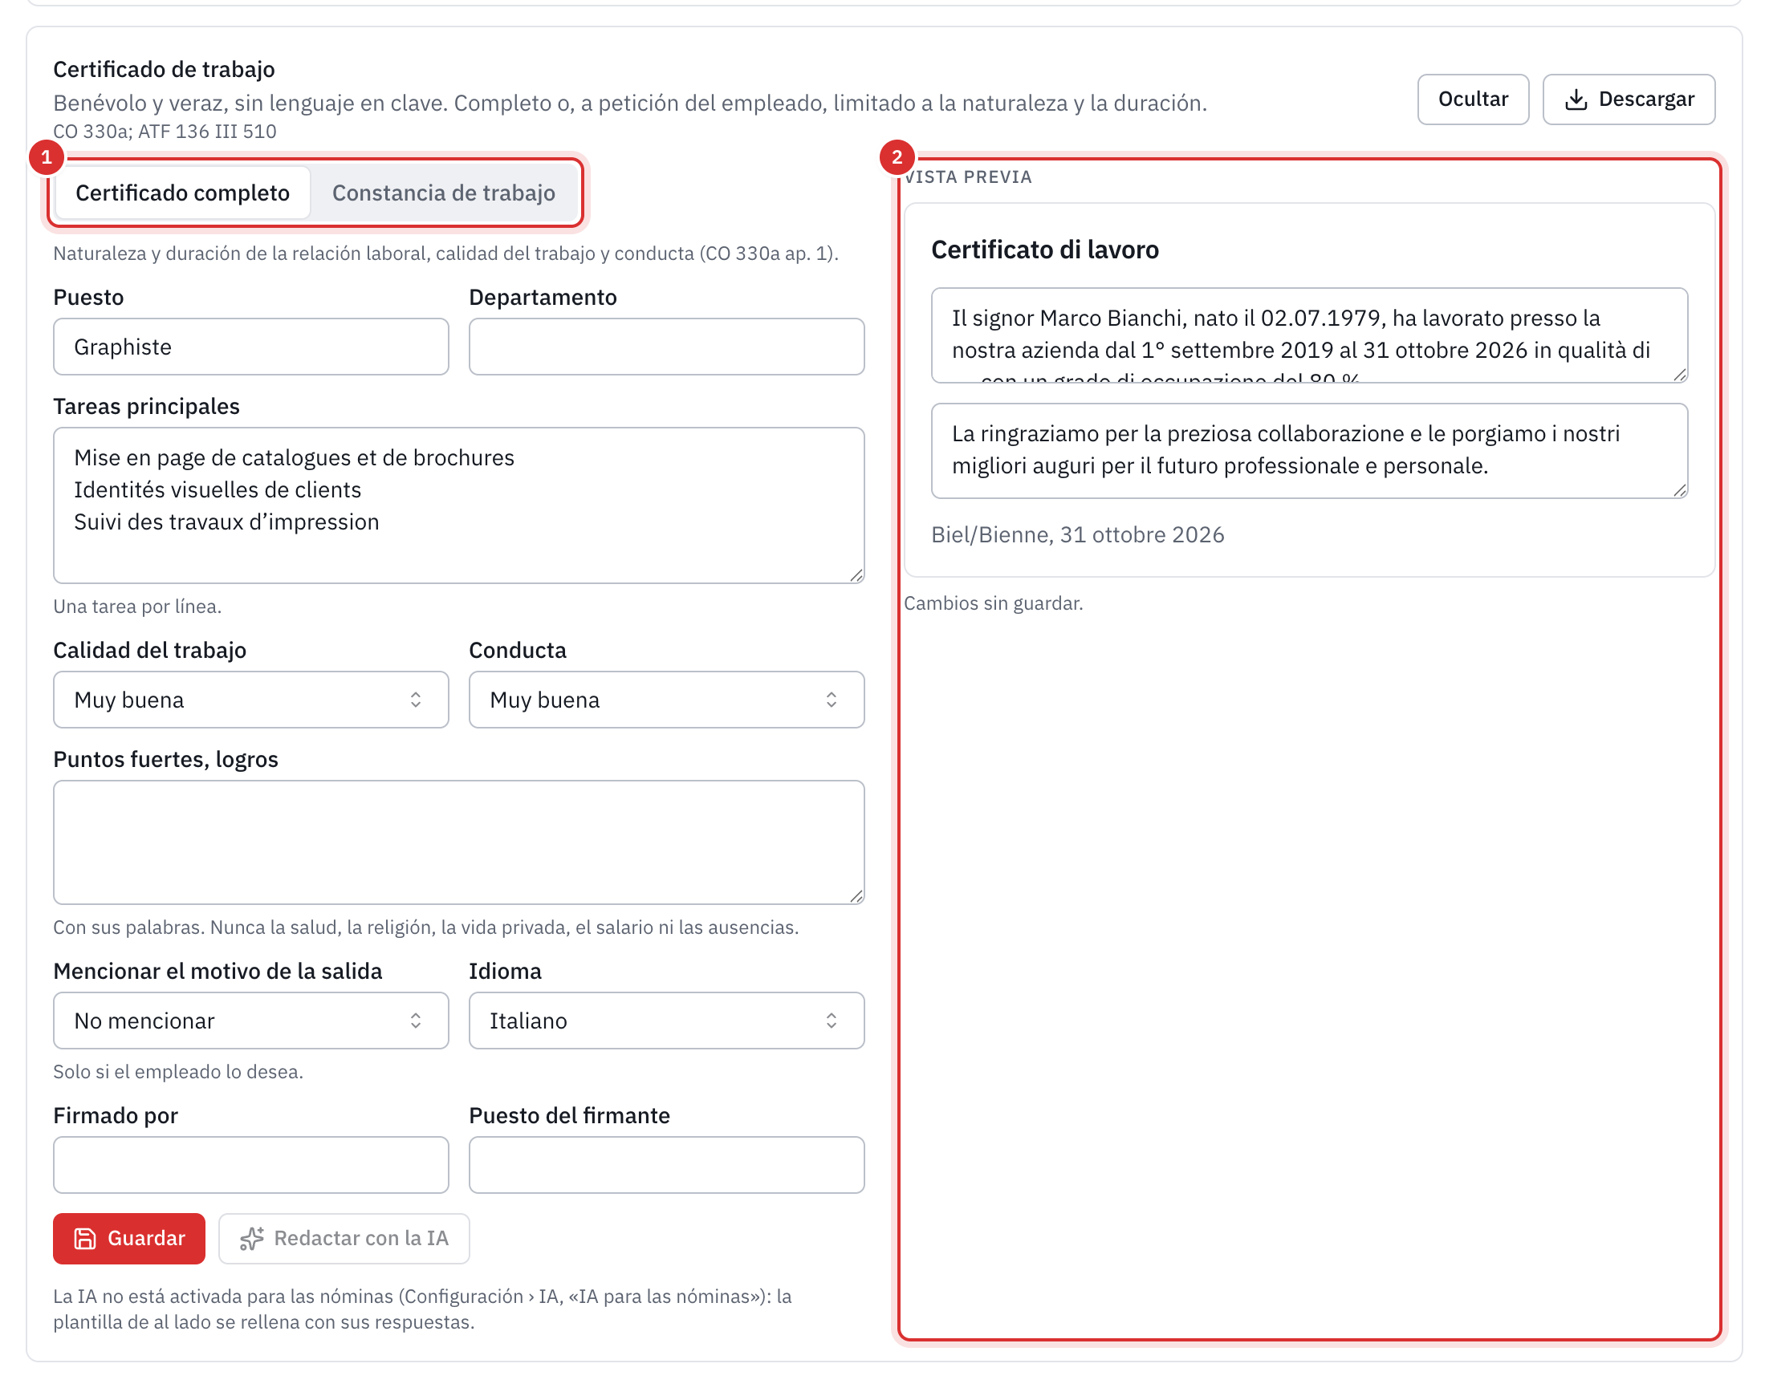Click the Puesto field containing Graphiste
Image resolution: width=1769 pixels, height=1388 pixels.
(x=250, y=347)
